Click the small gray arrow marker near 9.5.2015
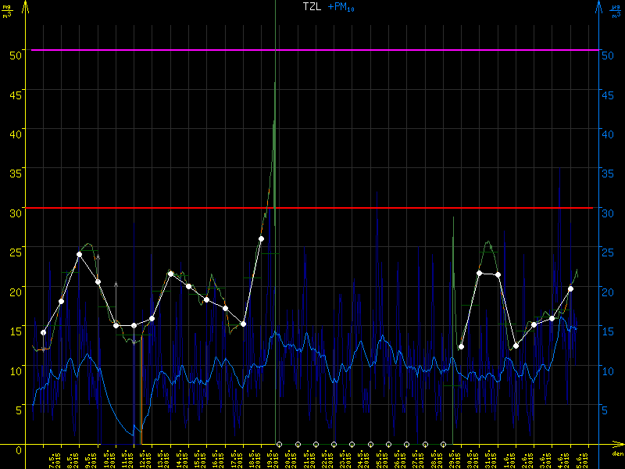625x469 pixels. pyautogui.click(x=98, y=256)
